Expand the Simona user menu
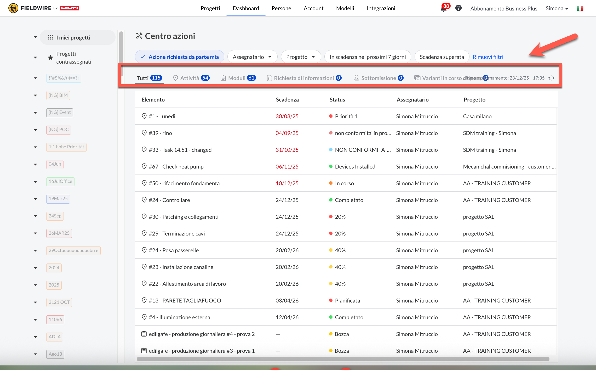 click(557, 8)
